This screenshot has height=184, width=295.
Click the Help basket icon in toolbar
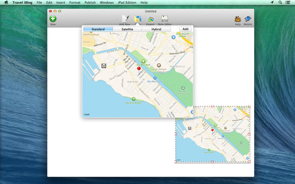pyautogui.click(x=237, y=19)
